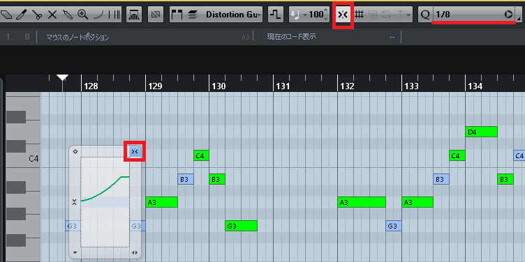525x262 pixels.
Task: Click vertical snap icon on editor left edge
Action: pos(75,202)
